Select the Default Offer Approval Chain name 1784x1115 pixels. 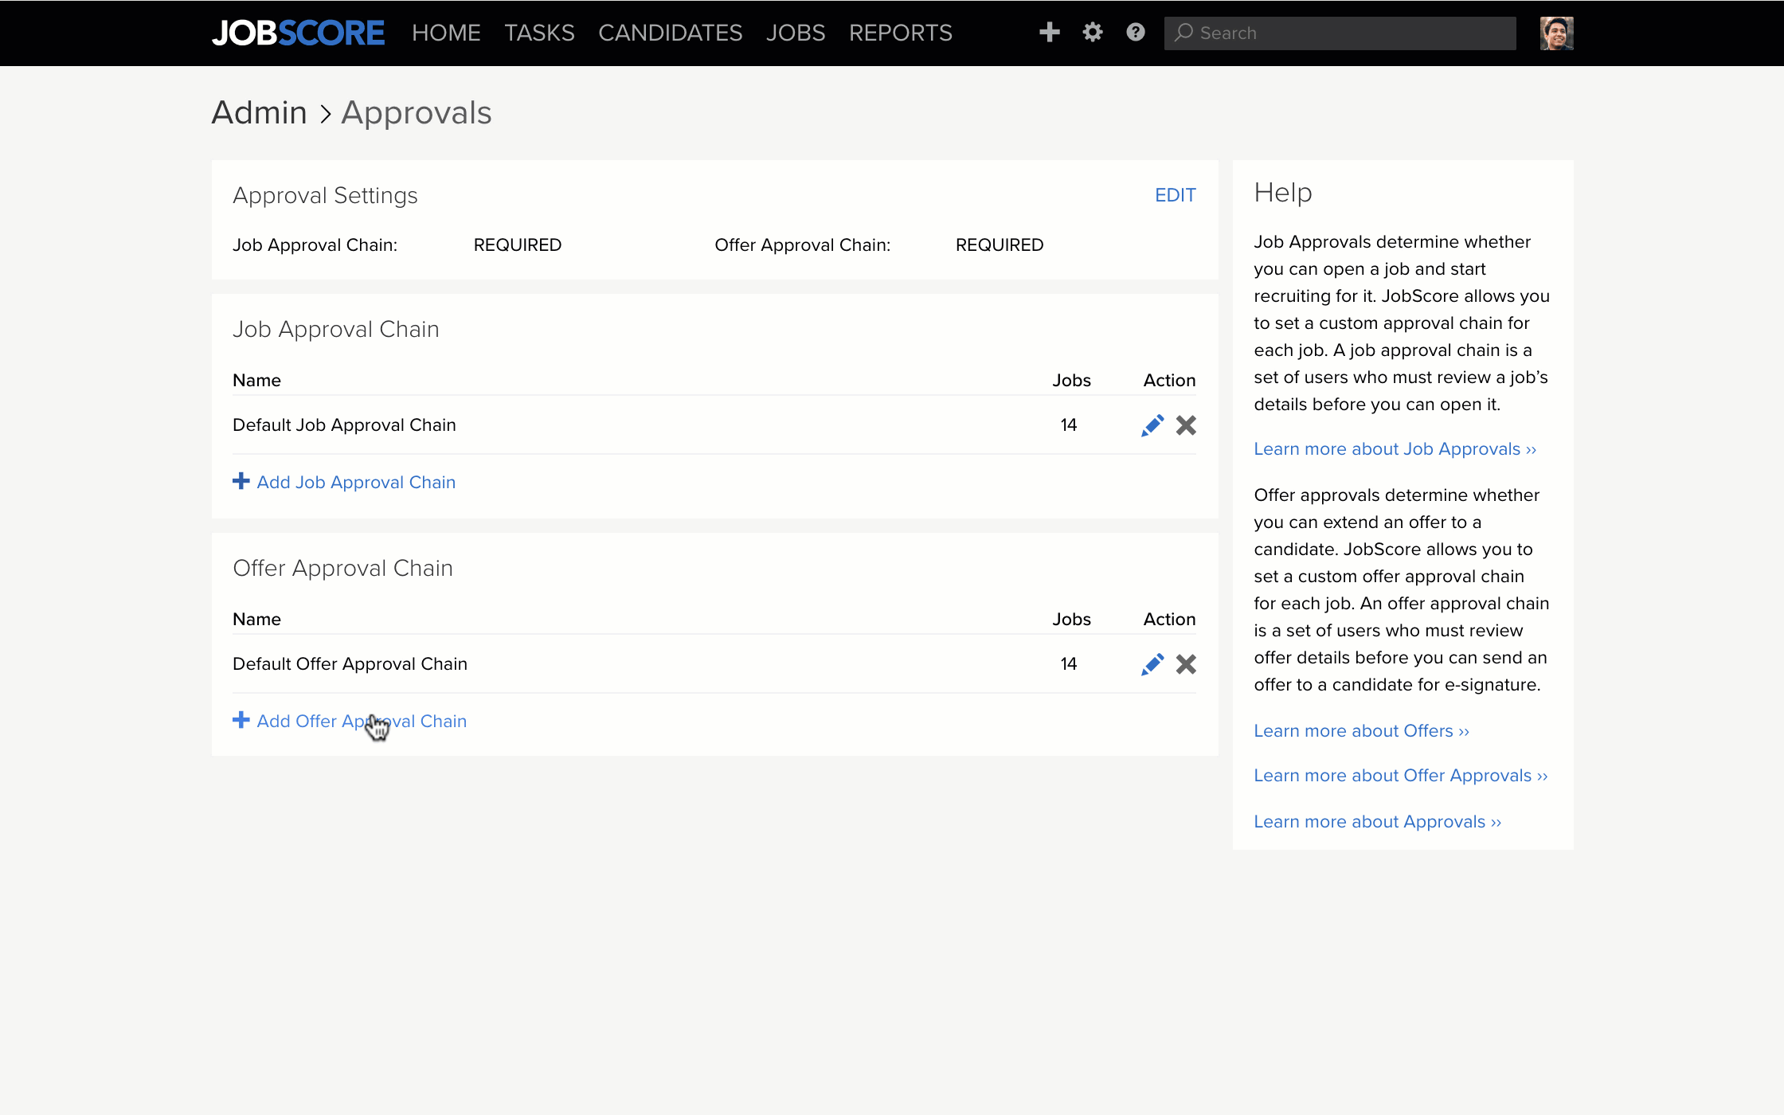pyautogui.click(x=350, y=664)
